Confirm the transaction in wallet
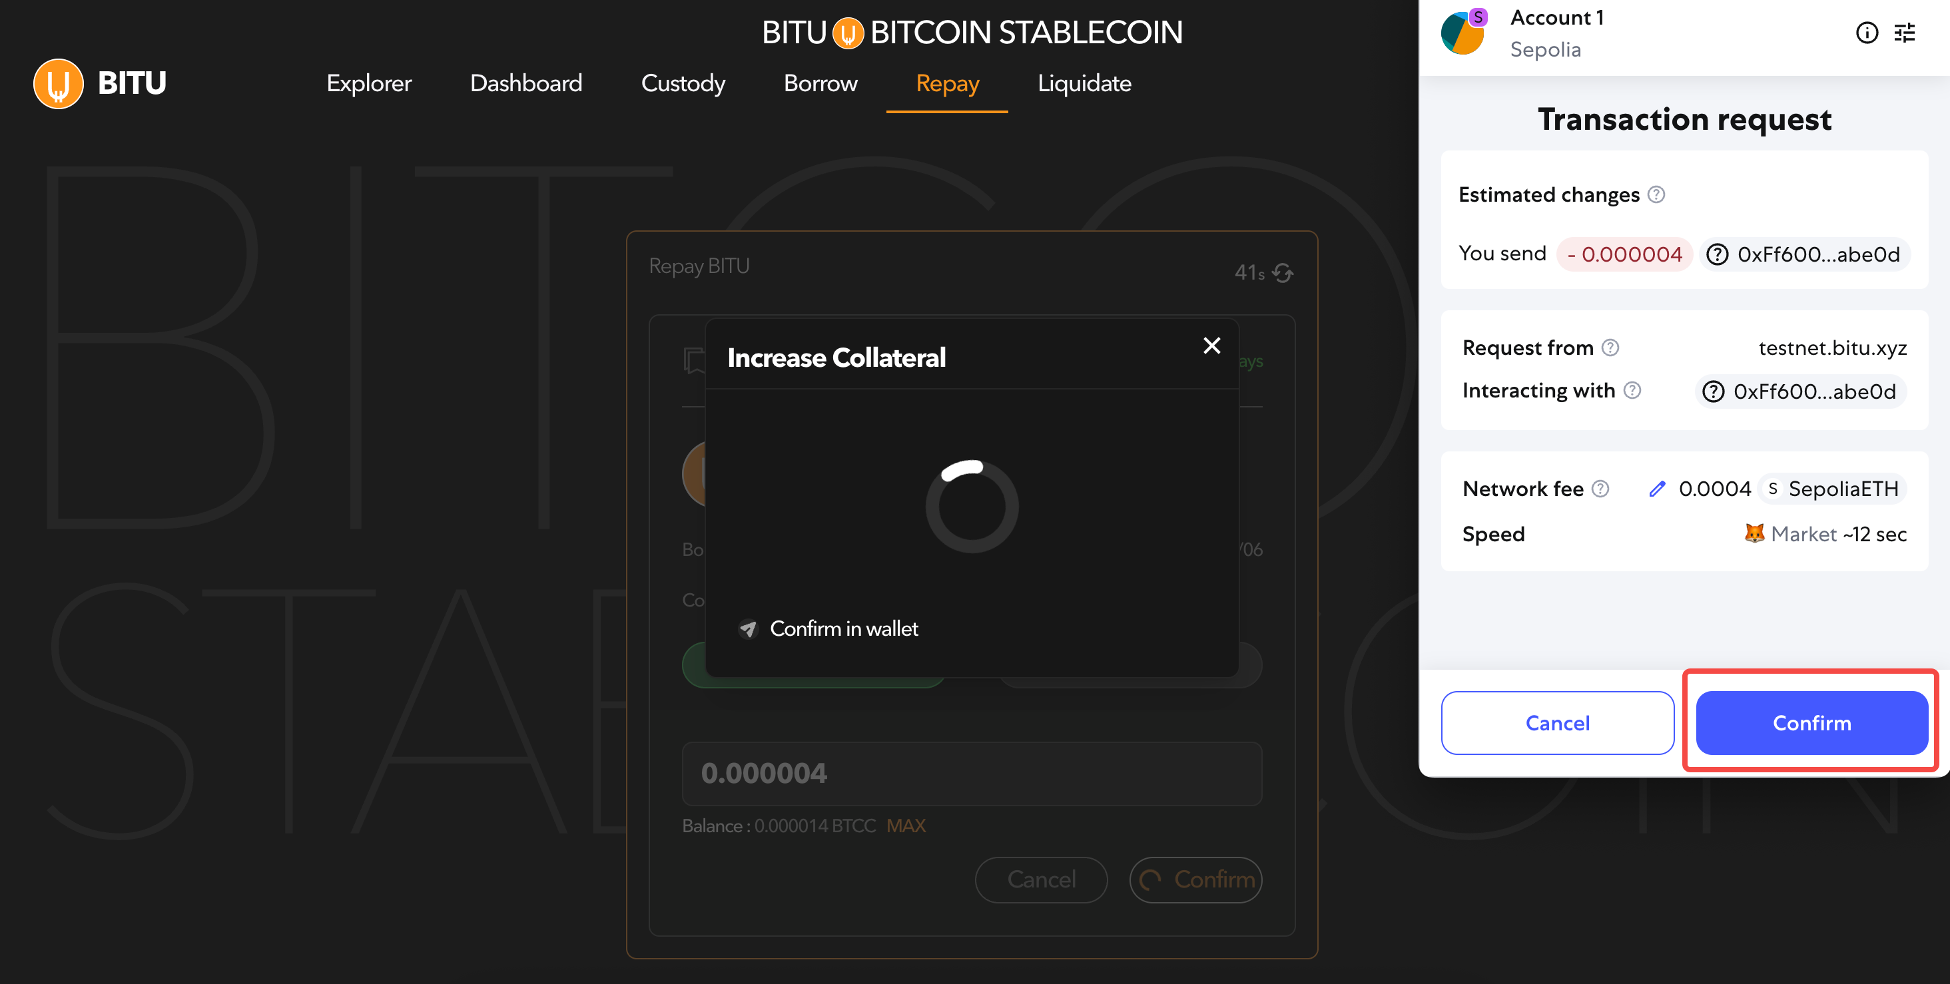This screenshot has height=984, width=1950. pos(1811,723)
